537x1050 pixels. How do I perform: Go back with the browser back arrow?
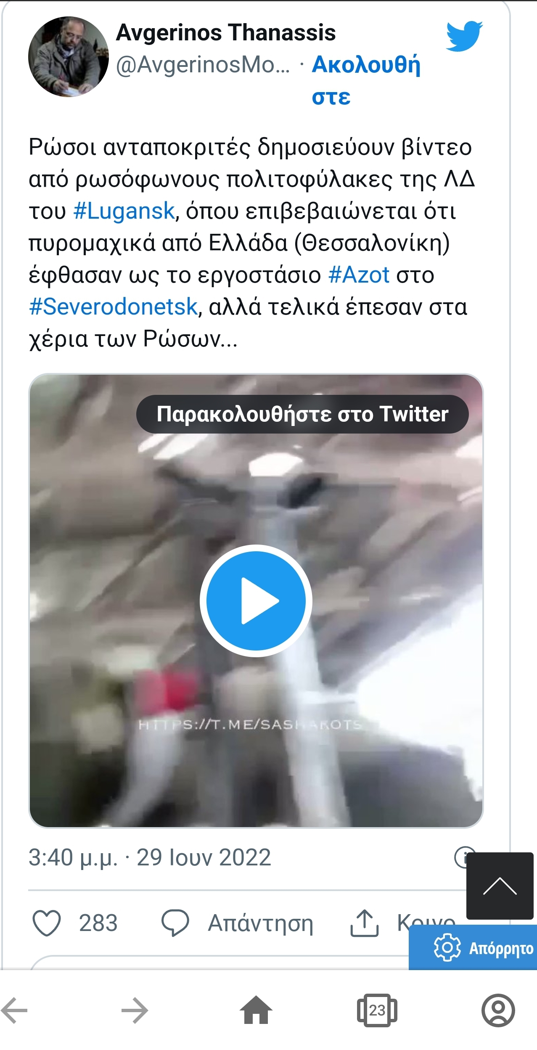[14, 1010]
